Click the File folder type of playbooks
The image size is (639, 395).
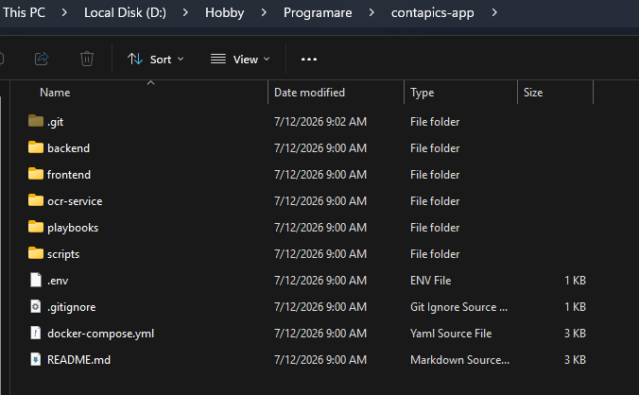click(435, 227)
